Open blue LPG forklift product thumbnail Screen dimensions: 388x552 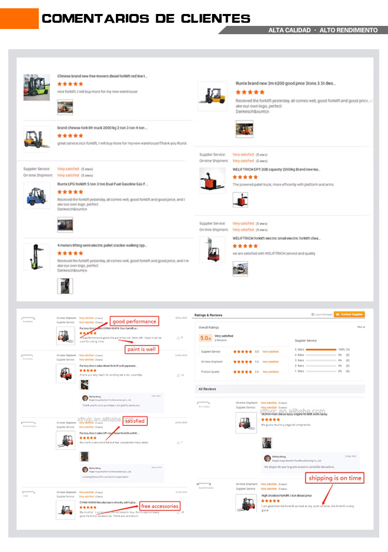point(37,195)
